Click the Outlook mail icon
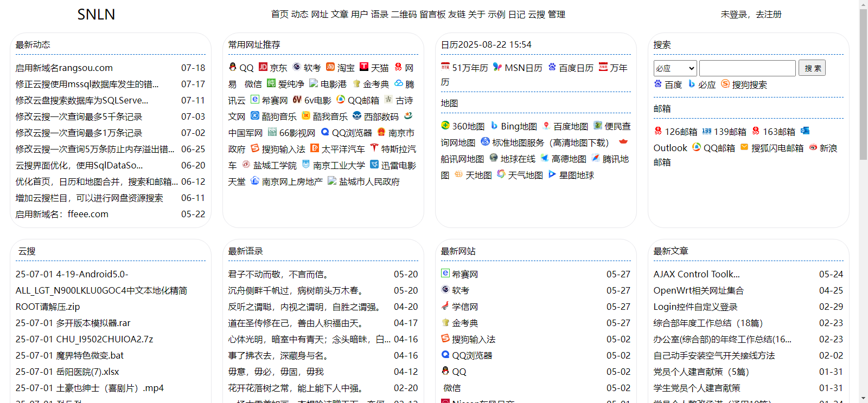Image resolution: width=868 pixels, height=403 pixels. tap(805, 131)
